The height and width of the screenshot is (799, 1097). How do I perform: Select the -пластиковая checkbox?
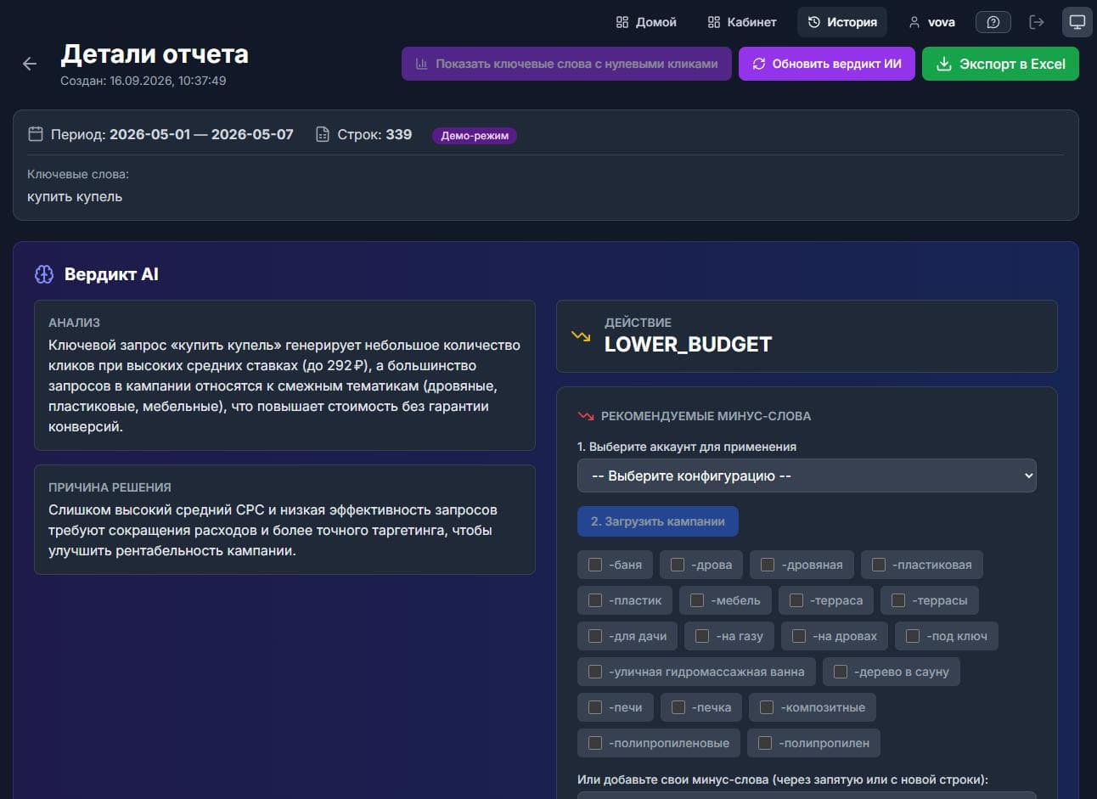coord(879,565)
